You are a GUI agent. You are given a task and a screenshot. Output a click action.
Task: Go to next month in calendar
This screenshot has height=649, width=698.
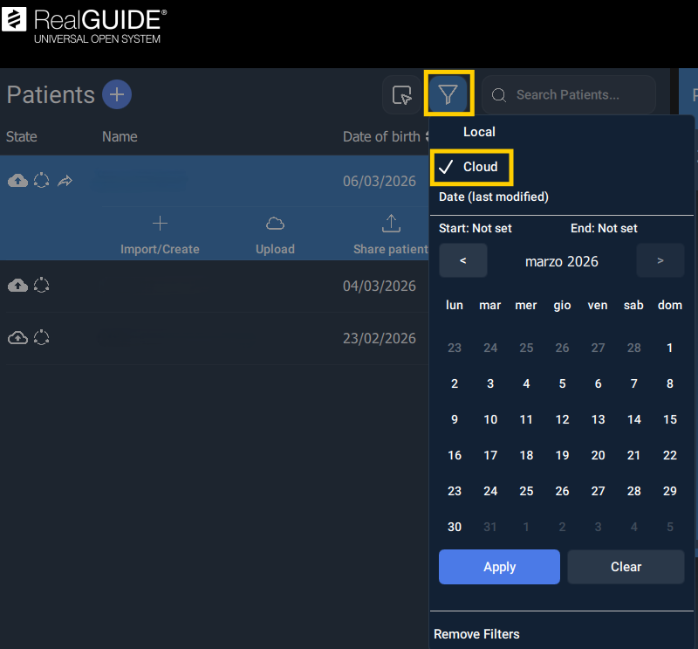pos(660,261)
